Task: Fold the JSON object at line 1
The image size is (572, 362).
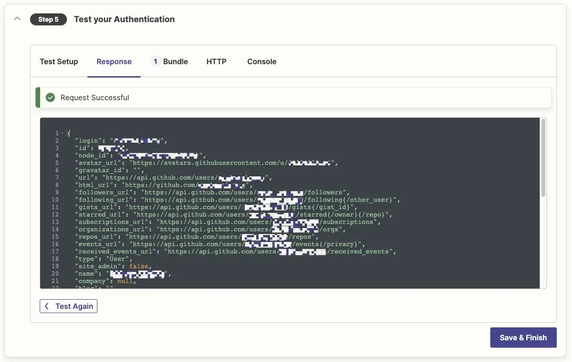Action: (x=62, y=133)
